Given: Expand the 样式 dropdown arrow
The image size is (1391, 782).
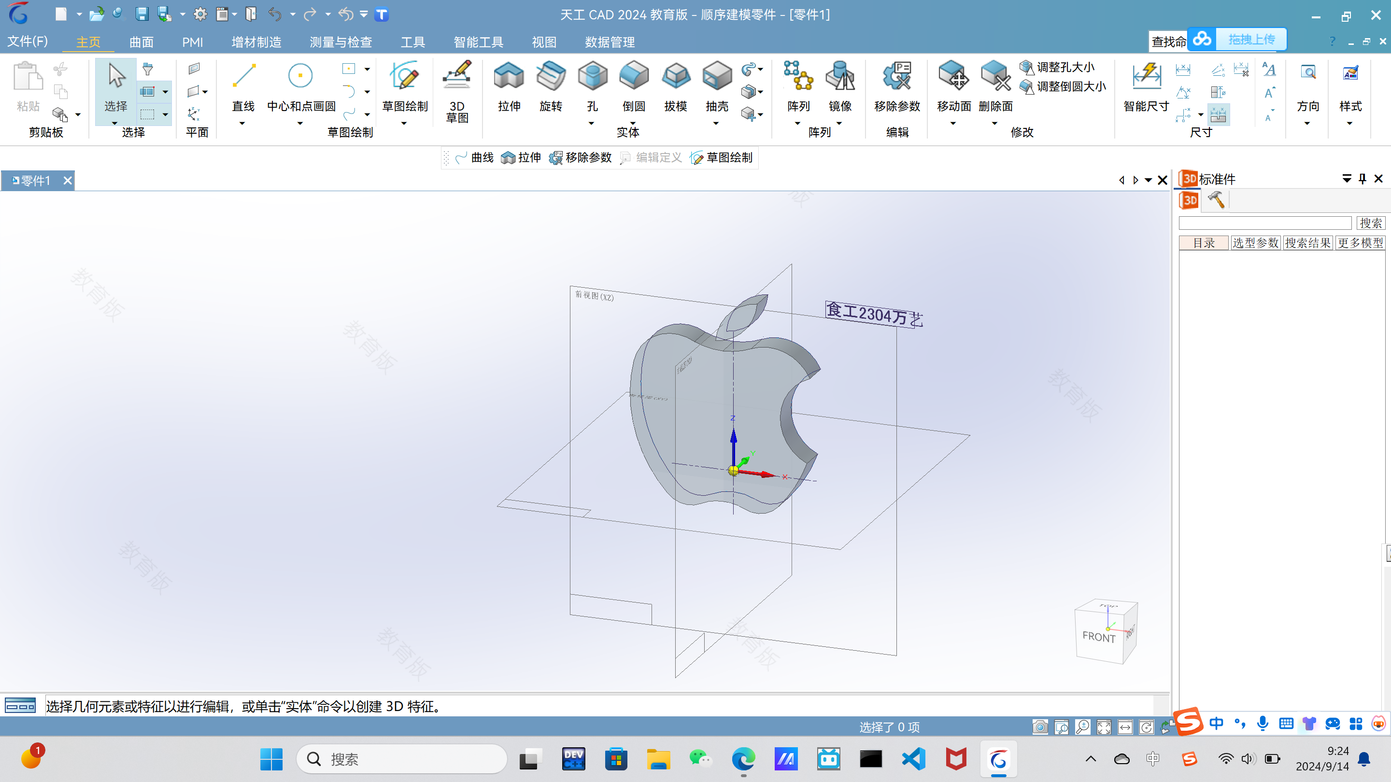Looking at the screenshot, I should [x=1349, y=124].
